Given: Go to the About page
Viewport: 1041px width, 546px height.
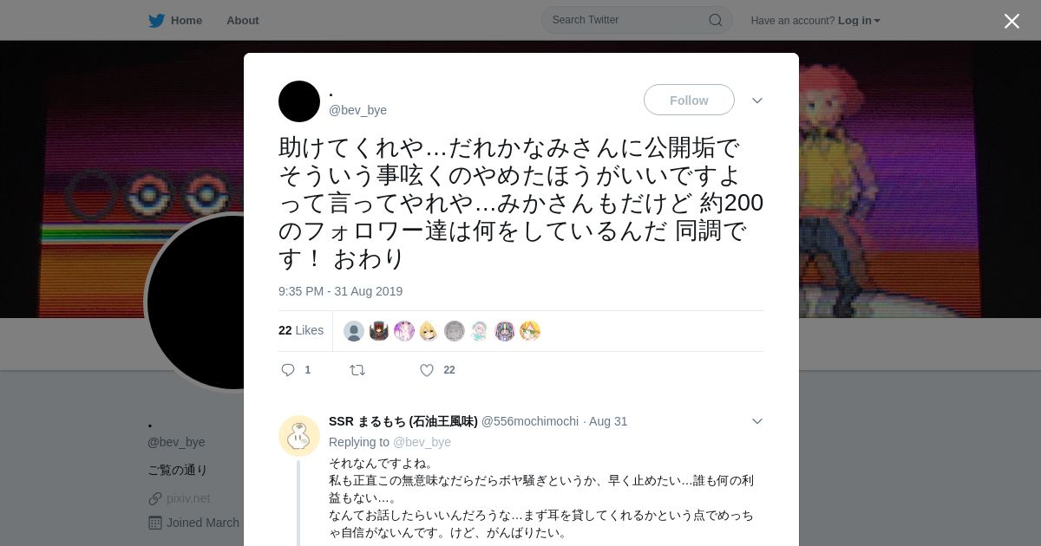Looking at the screenshot, I should pos(243,21).
